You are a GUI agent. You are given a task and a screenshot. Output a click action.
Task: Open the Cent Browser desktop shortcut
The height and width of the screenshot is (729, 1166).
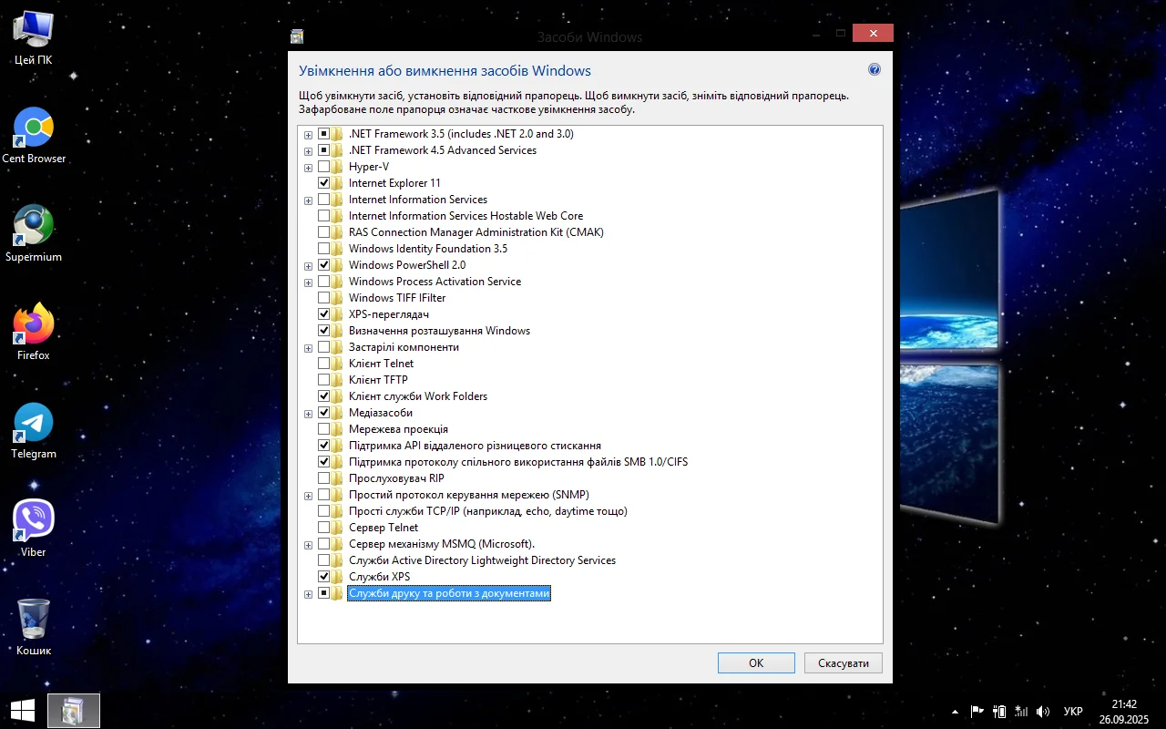coord(34,128)
